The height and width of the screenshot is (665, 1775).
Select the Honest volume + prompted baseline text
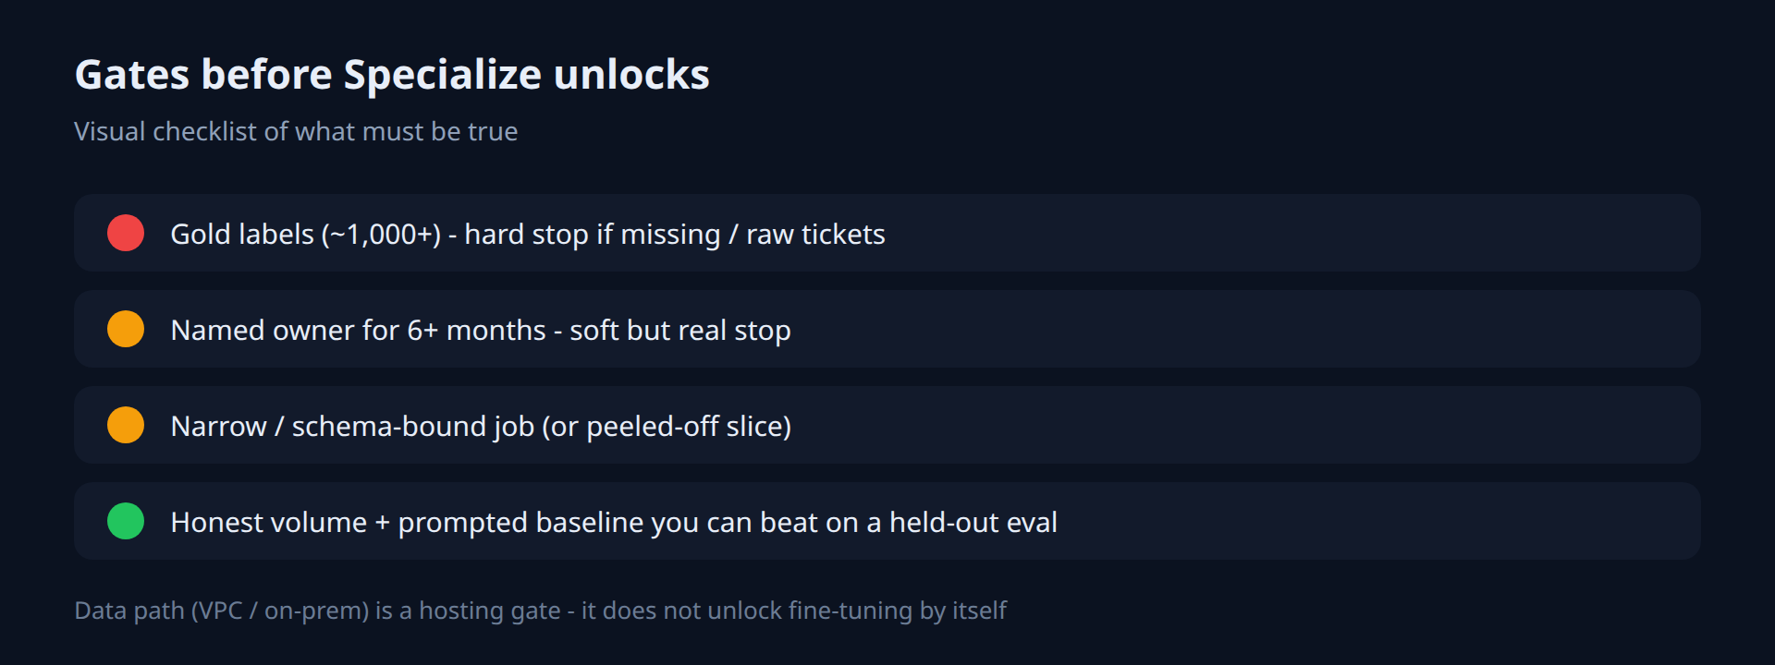pyautogui.click(x=614, y=523)
